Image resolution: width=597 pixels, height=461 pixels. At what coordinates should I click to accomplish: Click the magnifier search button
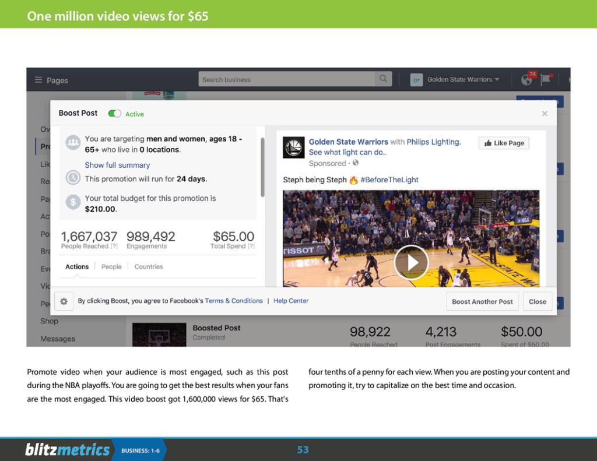pos(383,79)
